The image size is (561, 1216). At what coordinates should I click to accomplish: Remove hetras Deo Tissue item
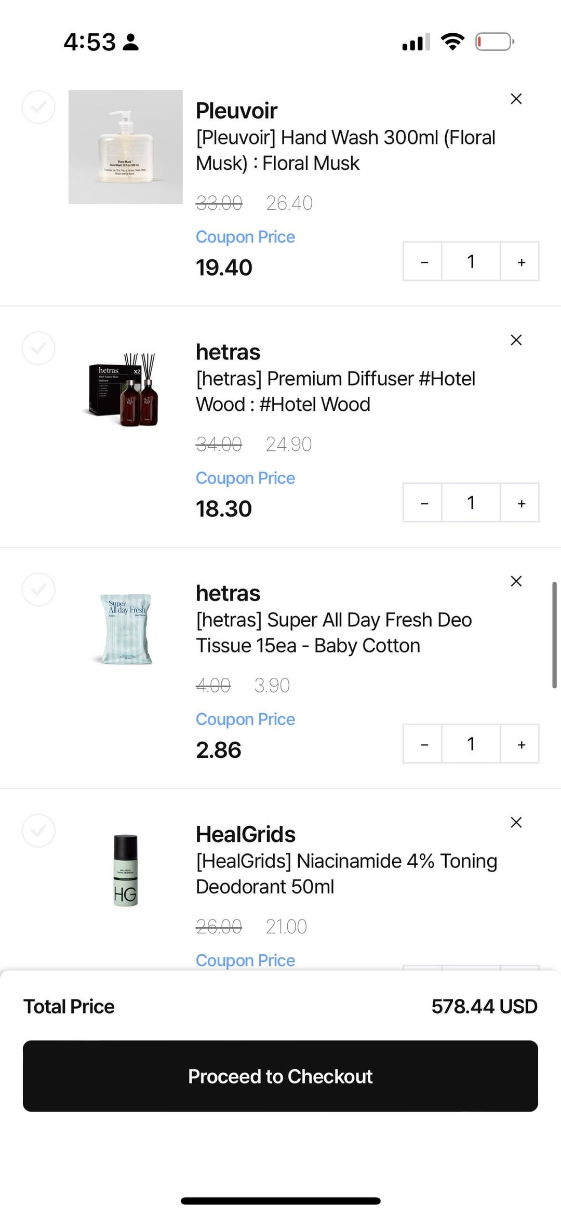click(516, 581)
